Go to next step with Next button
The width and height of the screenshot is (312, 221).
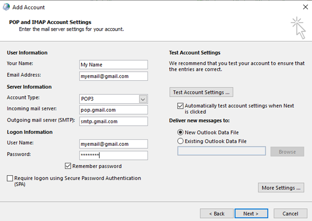coord(251,213)
